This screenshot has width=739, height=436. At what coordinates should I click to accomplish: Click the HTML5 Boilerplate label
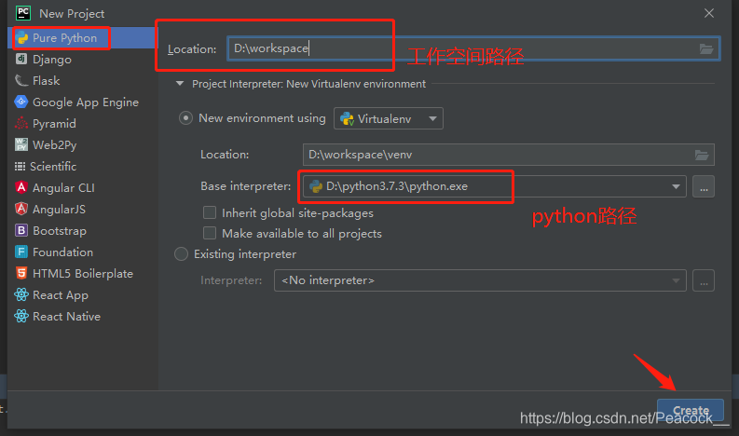tap(83, 274)
